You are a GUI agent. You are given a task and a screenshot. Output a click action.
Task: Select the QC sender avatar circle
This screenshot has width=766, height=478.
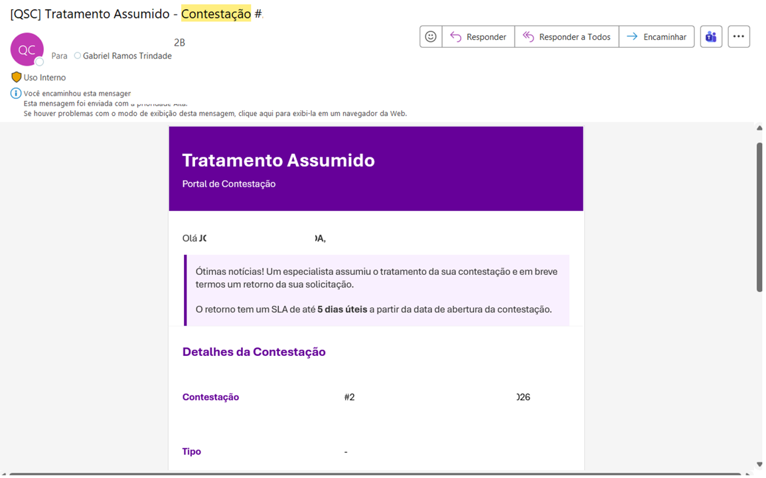coord(27,49)
